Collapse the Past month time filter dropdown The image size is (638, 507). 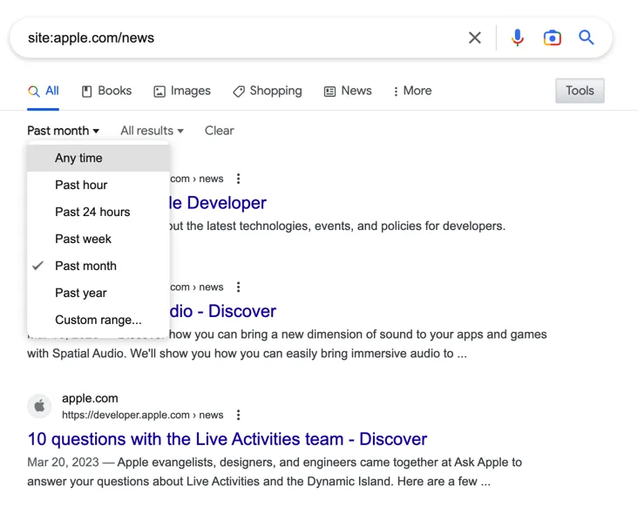coord(63,131)
